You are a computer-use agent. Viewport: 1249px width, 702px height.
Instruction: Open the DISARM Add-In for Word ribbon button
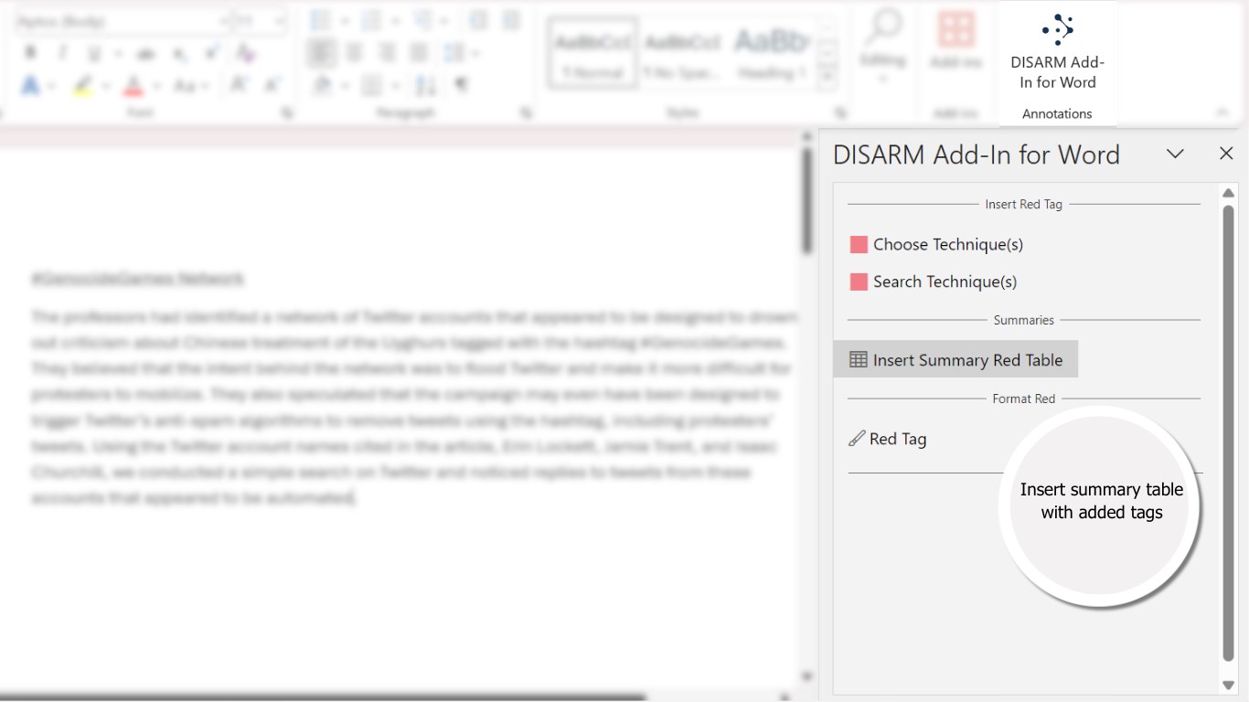click(1057, 52)
